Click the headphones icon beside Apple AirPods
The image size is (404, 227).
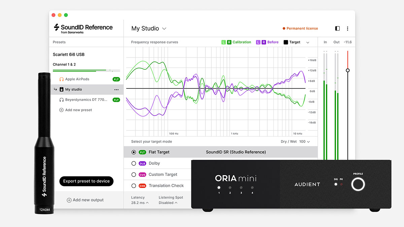[x=62, y=79]
